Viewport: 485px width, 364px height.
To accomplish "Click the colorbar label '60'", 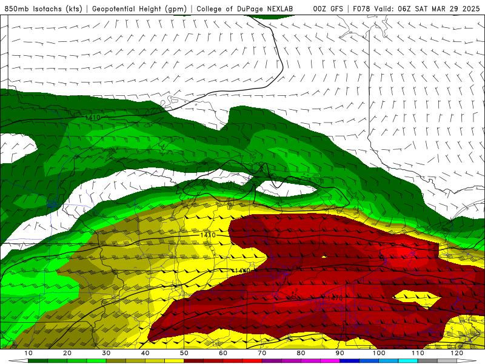I will click(223, 353).
